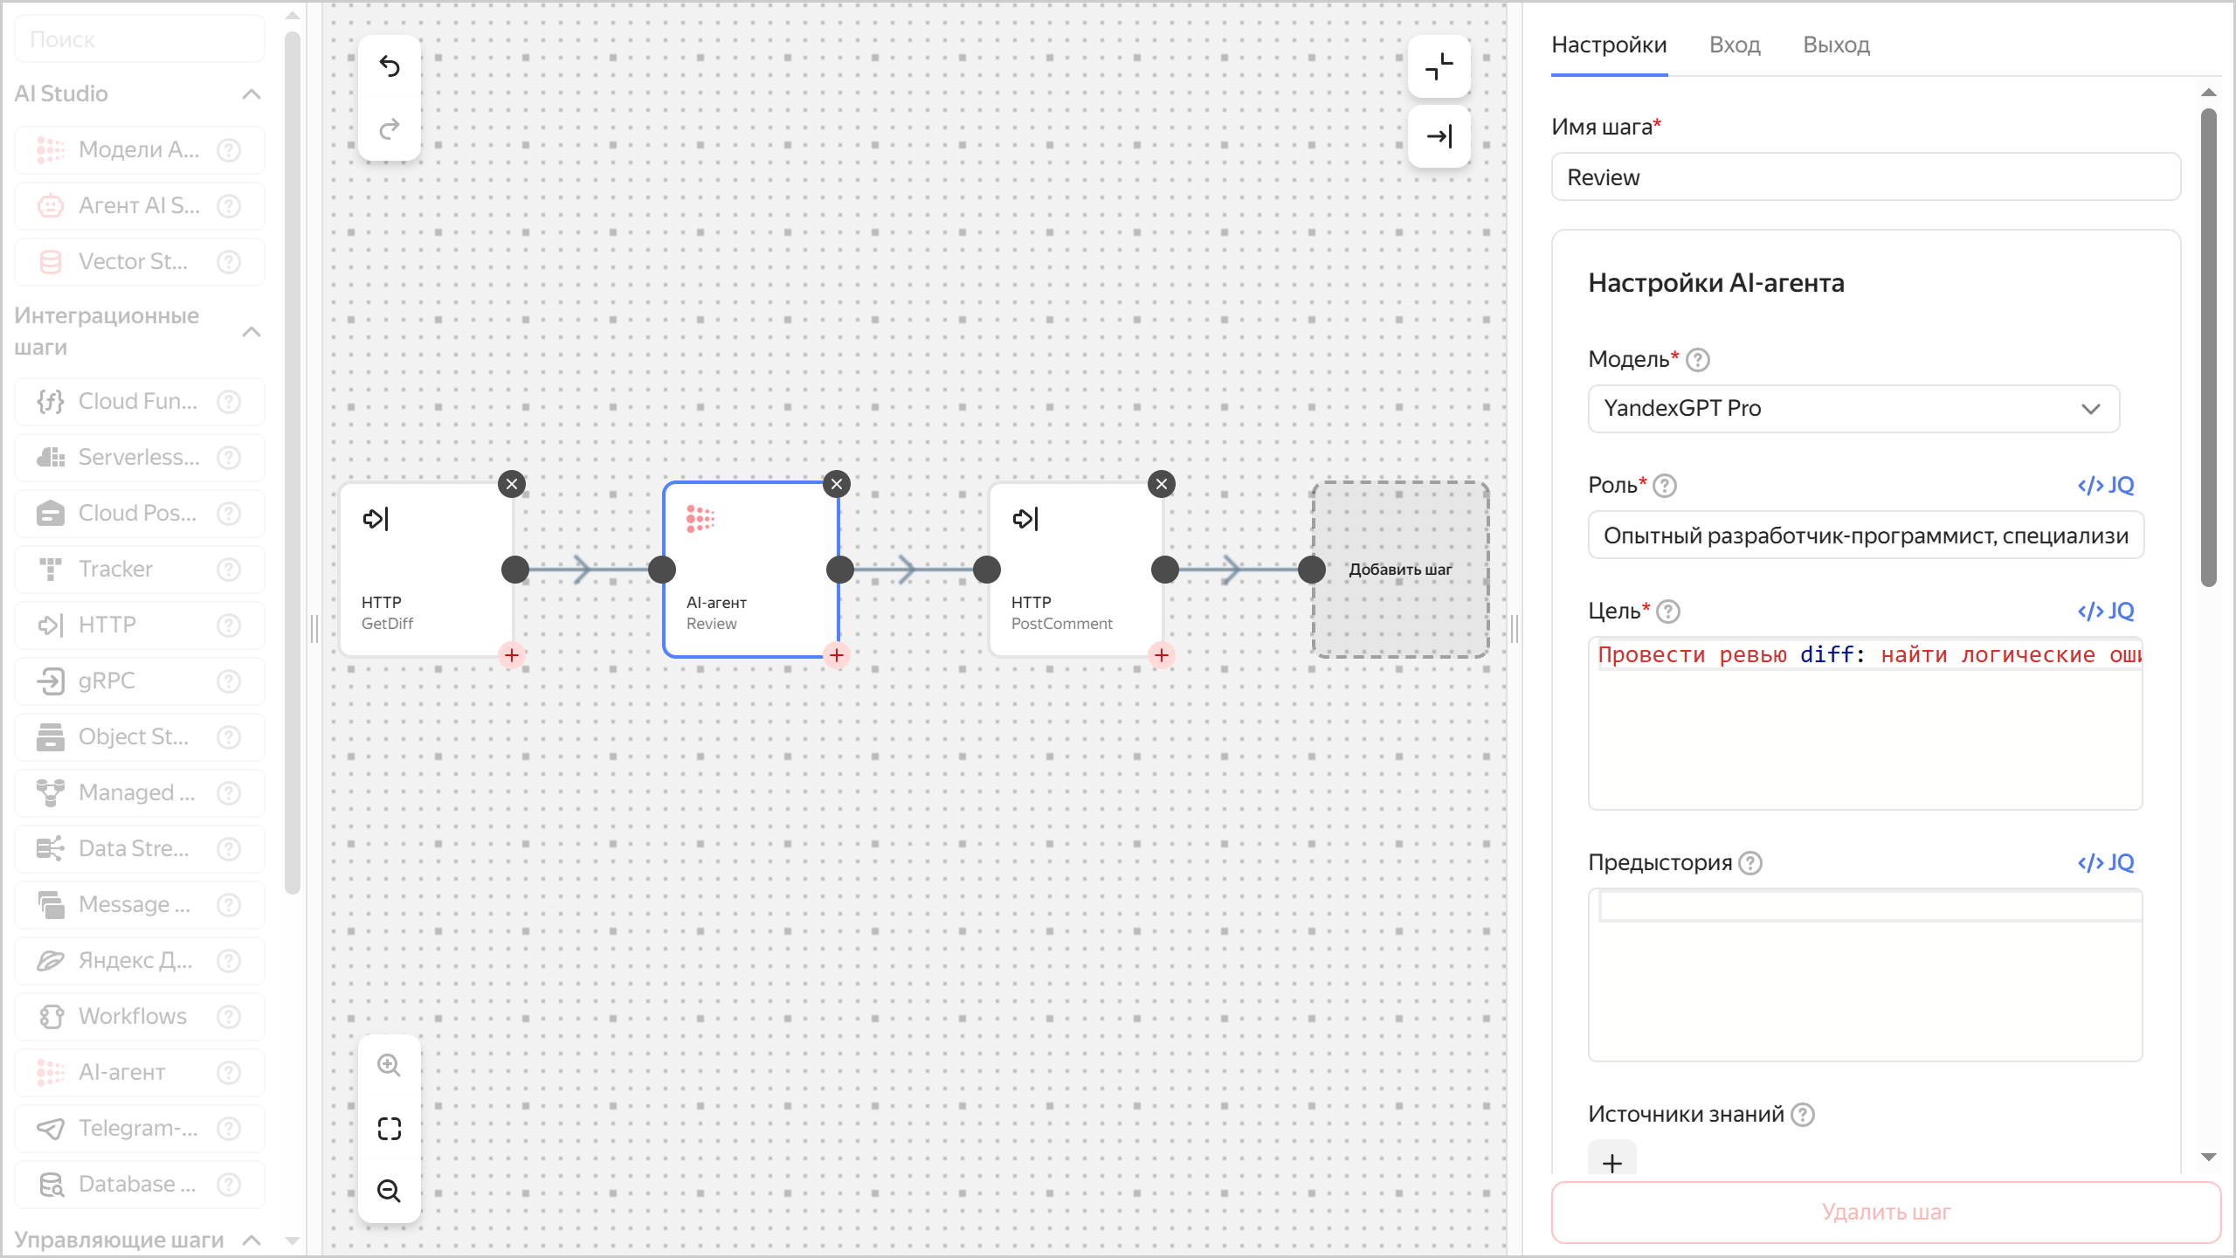The height and width of the screenshot is (1258, 2236).
Task: Switch to the Вход tab
Action: point(1734,45)
